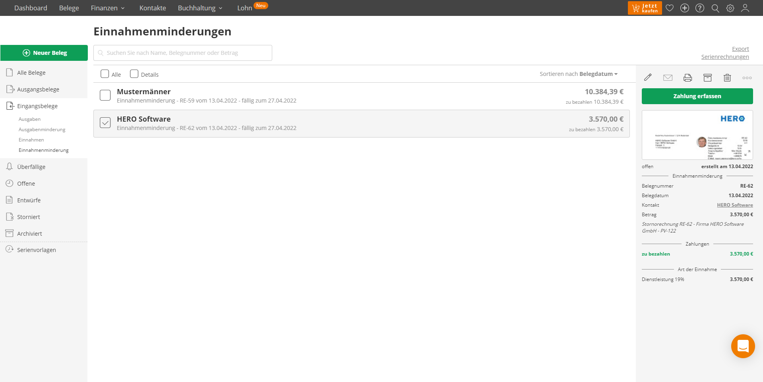This screenshot has height=382, width=763.
Task: Click the shopping cart icon on Jetzt kaufen
Action: point(636,8)
